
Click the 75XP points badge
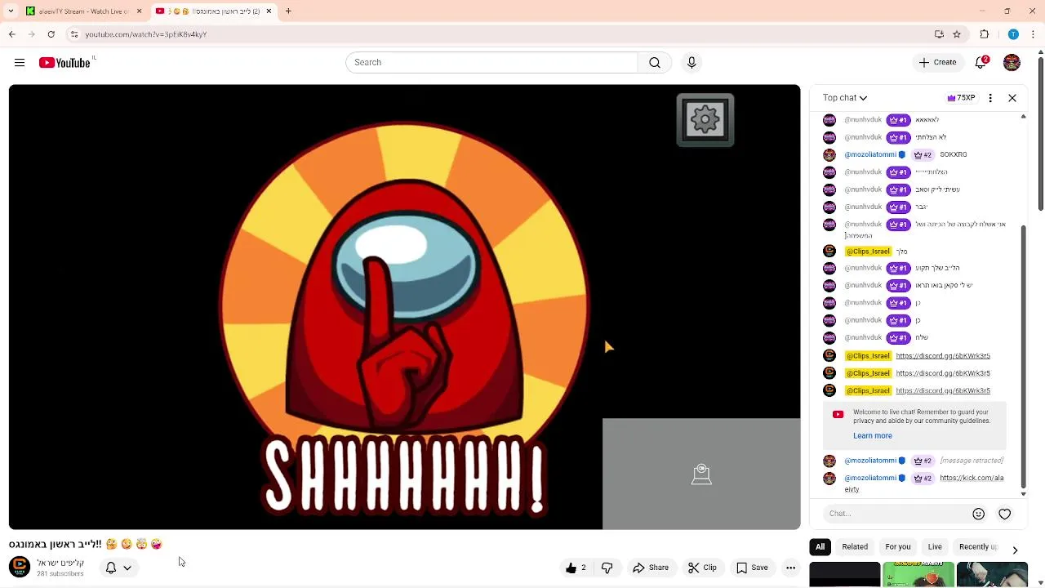[x=961, y=98]
